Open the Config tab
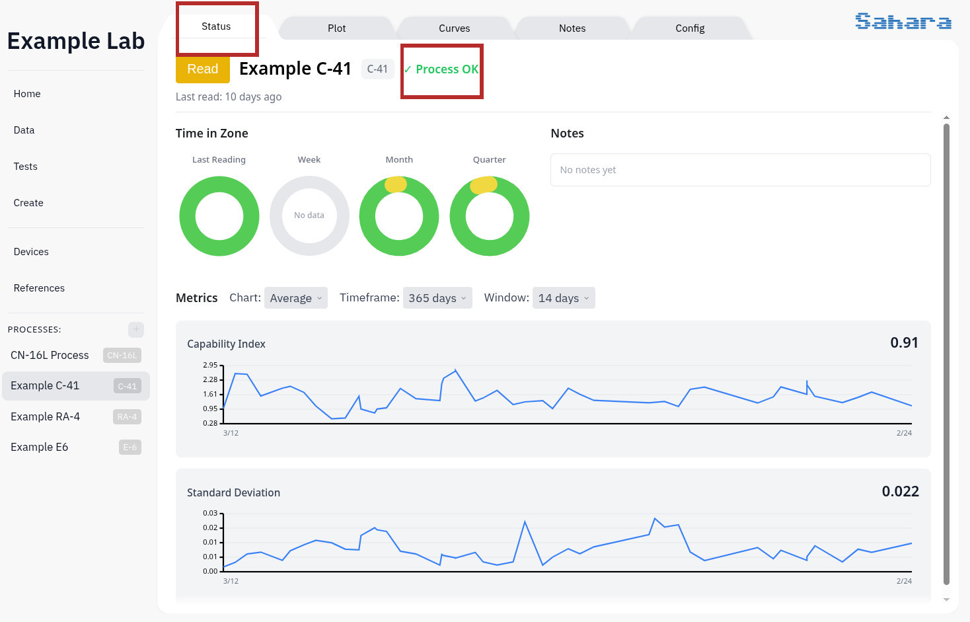 coord(690,28)
